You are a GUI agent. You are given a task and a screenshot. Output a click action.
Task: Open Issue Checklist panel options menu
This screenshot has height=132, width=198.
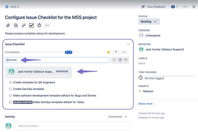tap(128, 44)
